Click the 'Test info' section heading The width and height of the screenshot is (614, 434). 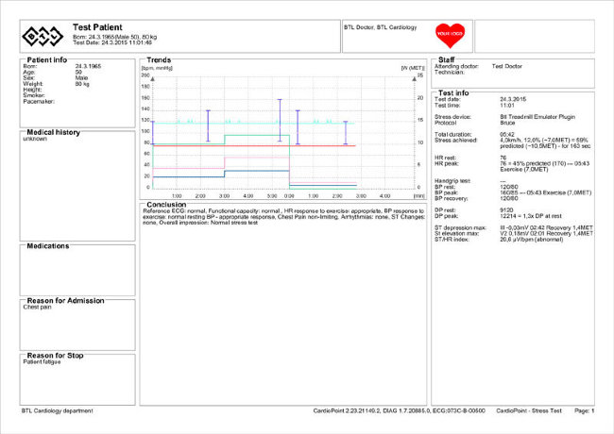pyautogui.click(x=453, y=93)
